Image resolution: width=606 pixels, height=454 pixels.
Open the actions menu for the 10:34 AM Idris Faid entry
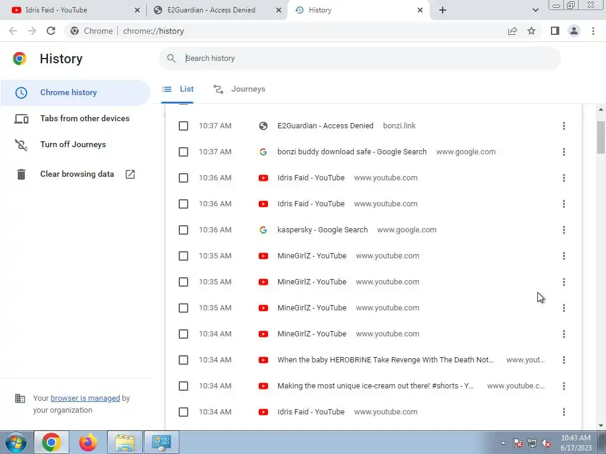click(x=564, y=412)
